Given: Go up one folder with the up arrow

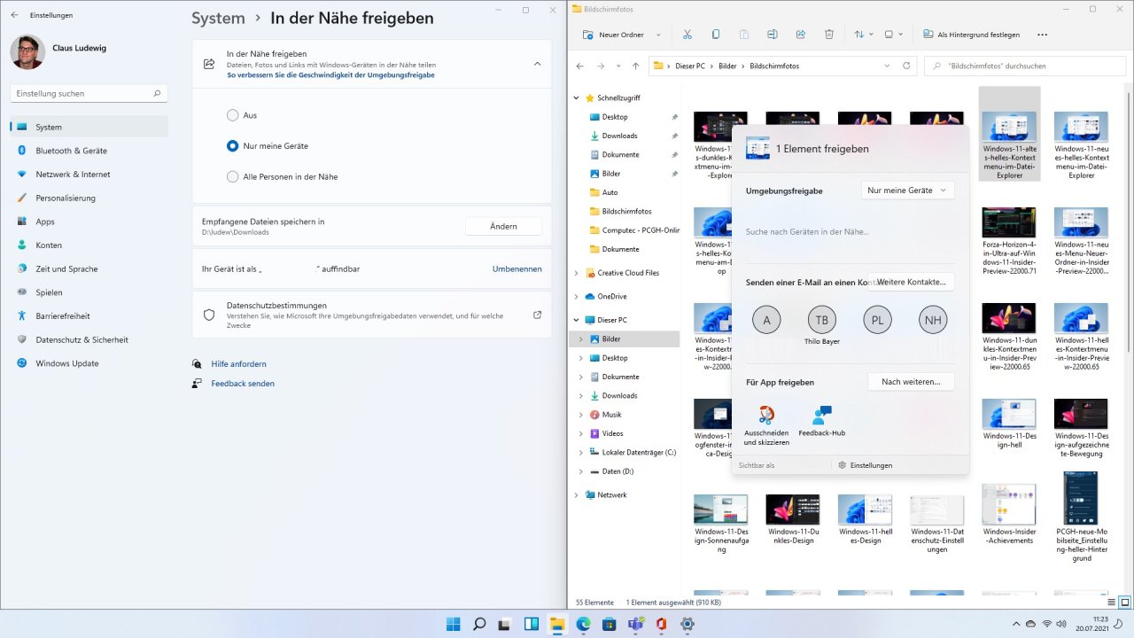Looking at the screenshot, I should pyautogui.click(x=635, y=66).
